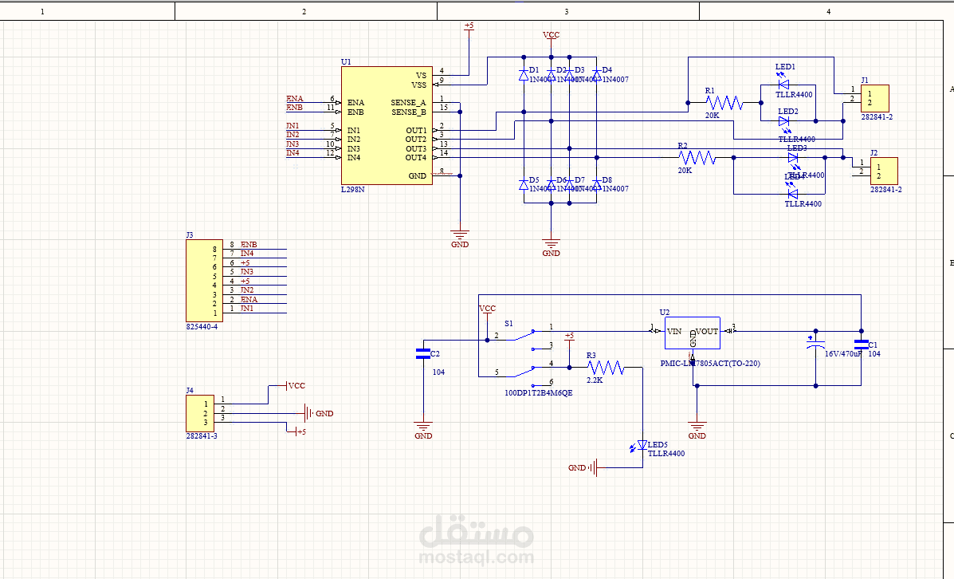954x579 pixels.
Task: Click the 20K value under R2
Action: [x=685, y=171]
